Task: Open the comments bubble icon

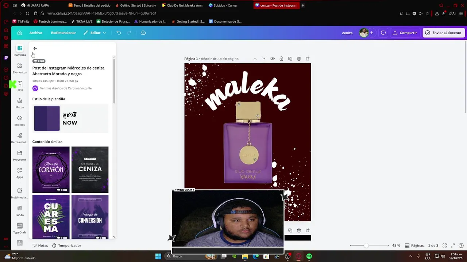Action: coord(383,33)
